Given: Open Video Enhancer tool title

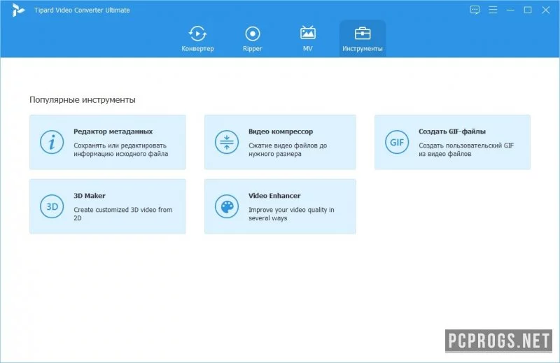Looking at the screenshot, I should (x=274, y=196).
